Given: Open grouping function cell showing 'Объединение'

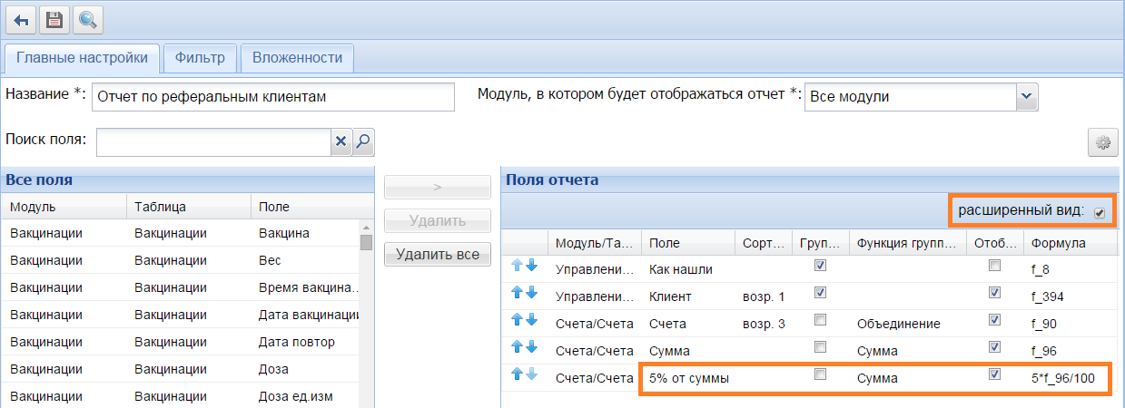Looking at the screenshot, I should (x=904, y=324).
